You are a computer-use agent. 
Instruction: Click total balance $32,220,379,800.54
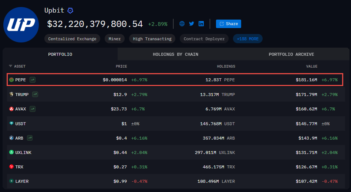tap(95, 24)
